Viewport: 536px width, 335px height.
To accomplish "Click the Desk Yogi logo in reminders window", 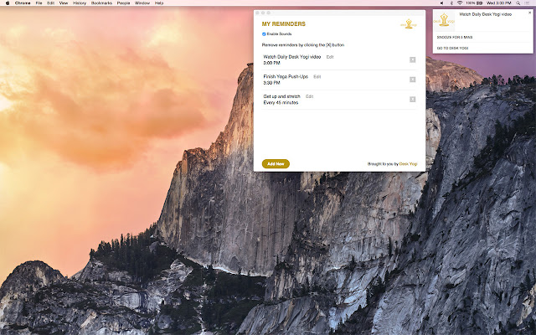I will point(409,24).
